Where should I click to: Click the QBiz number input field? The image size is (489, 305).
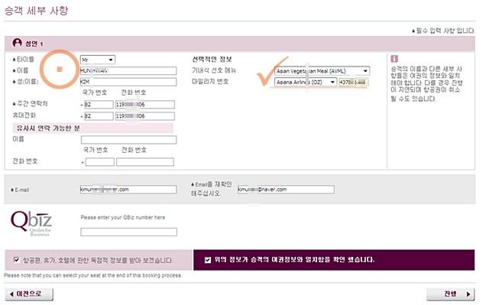click(129, 232)
